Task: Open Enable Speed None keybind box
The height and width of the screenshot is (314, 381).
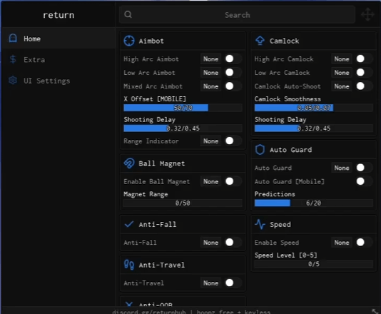Action: [342, 243]
